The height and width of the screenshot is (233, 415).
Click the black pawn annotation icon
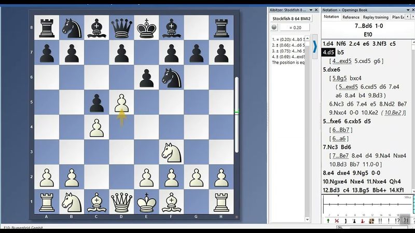[355, 221]
